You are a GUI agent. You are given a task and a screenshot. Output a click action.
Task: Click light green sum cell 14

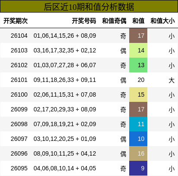click(138, 50)
